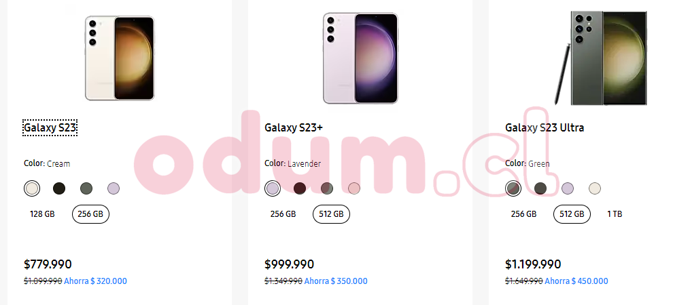690x305 pixels.
Task: Open the Galaxy S23 Ultra title link
Action: 545,127
